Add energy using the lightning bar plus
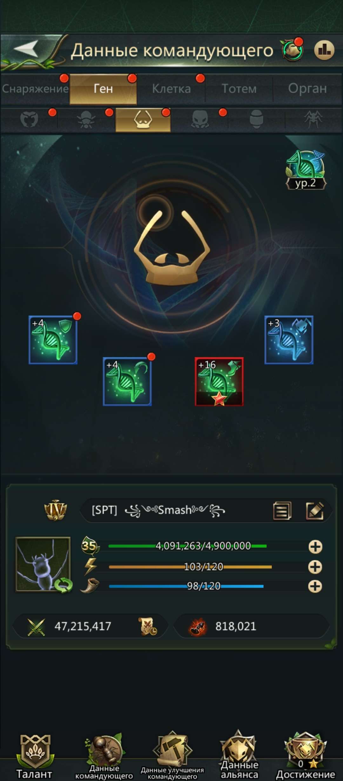 tap(315, 567)
